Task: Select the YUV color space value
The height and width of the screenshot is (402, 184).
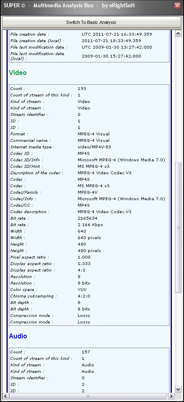Action: tap(82, 290)
